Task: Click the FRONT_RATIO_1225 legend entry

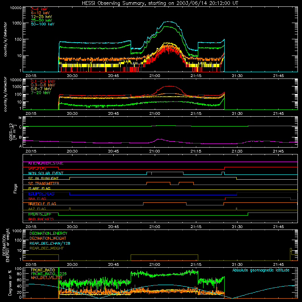Action: [x=49, y=274]
